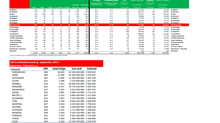Viewport: 220px width, 123px height.
Task: Select Finnmark loan value '31.555'
Action: pyautogui.click(x=141, y=49)
